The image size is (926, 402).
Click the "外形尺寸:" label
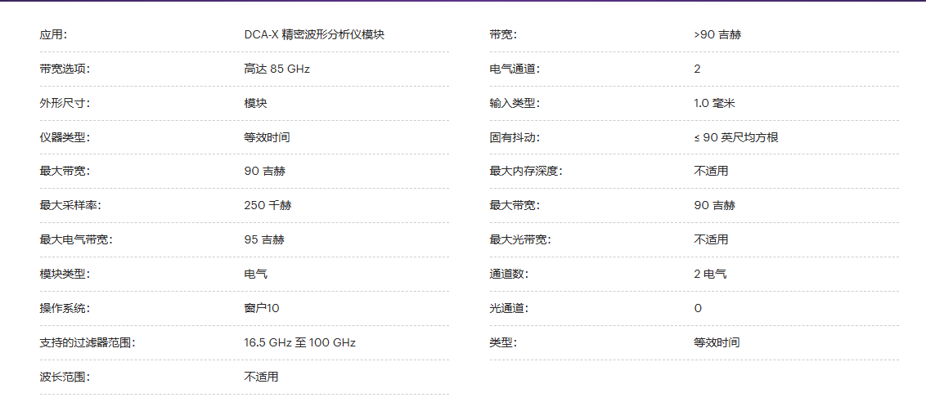point(65,104)
